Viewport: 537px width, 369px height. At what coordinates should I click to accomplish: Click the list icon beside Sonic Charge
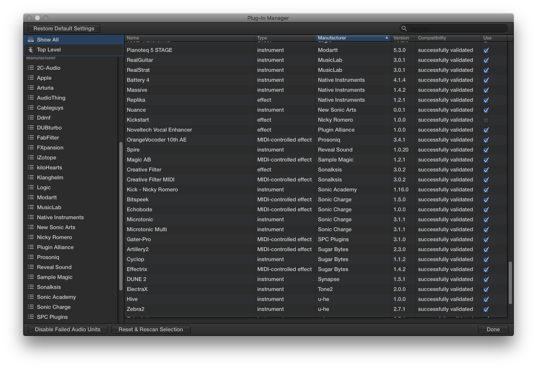tap(30, 307)
